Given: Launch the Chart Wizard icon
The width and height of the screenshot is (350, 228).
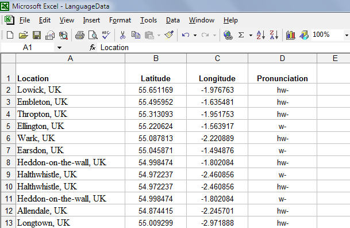Looking at the screenshot, I should tap(290, 35).
